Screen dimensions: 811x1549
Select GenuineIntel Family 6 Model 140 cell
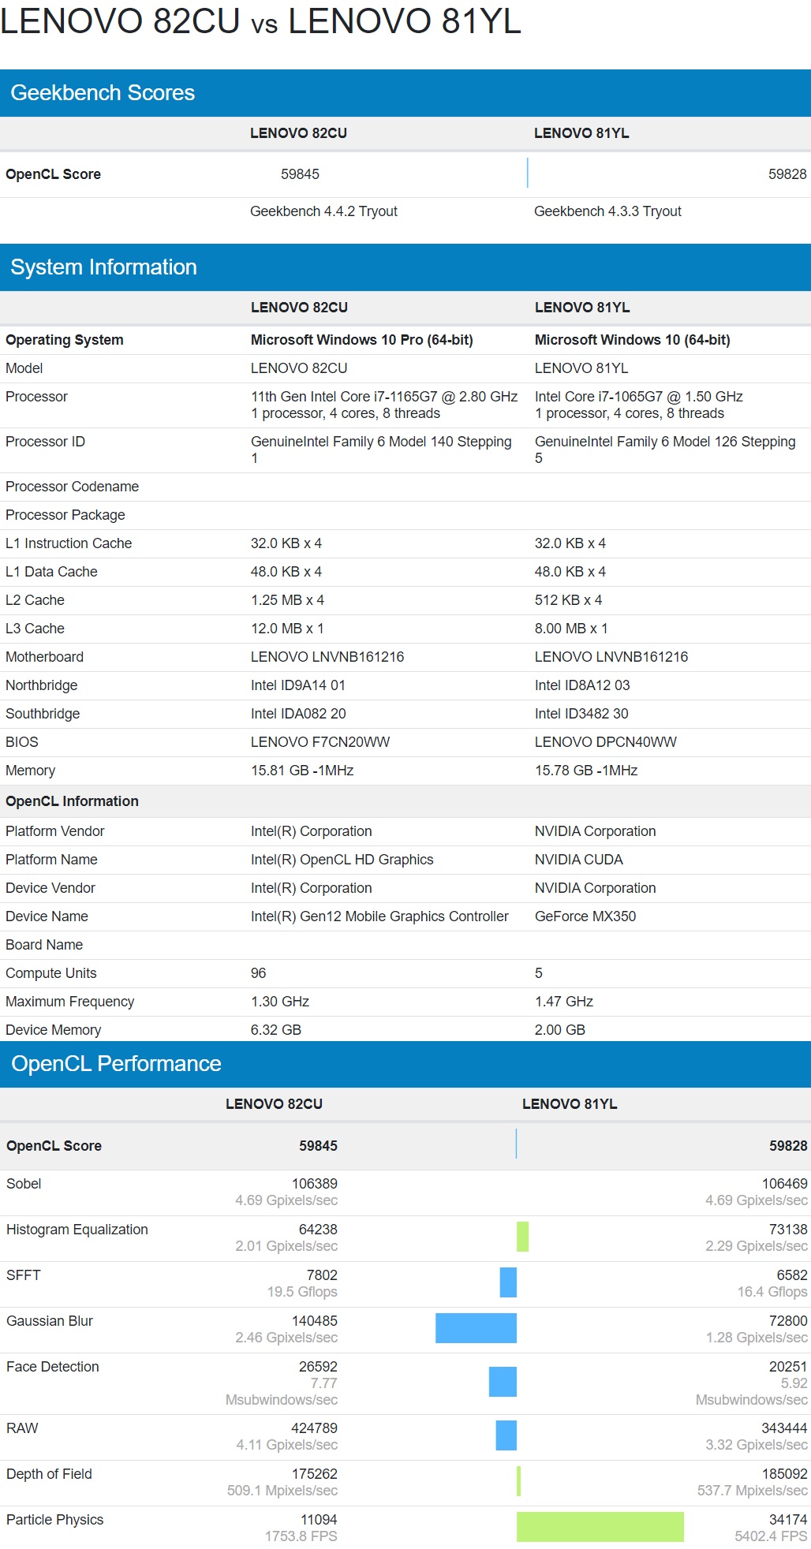381,450
